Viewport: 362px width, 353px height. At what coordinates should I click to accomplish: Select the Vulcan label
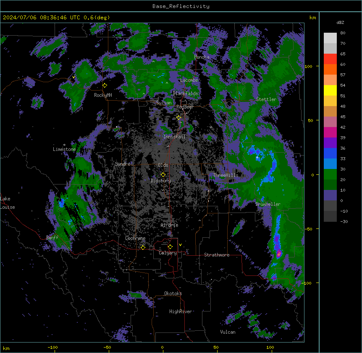(x=228, y=332)
